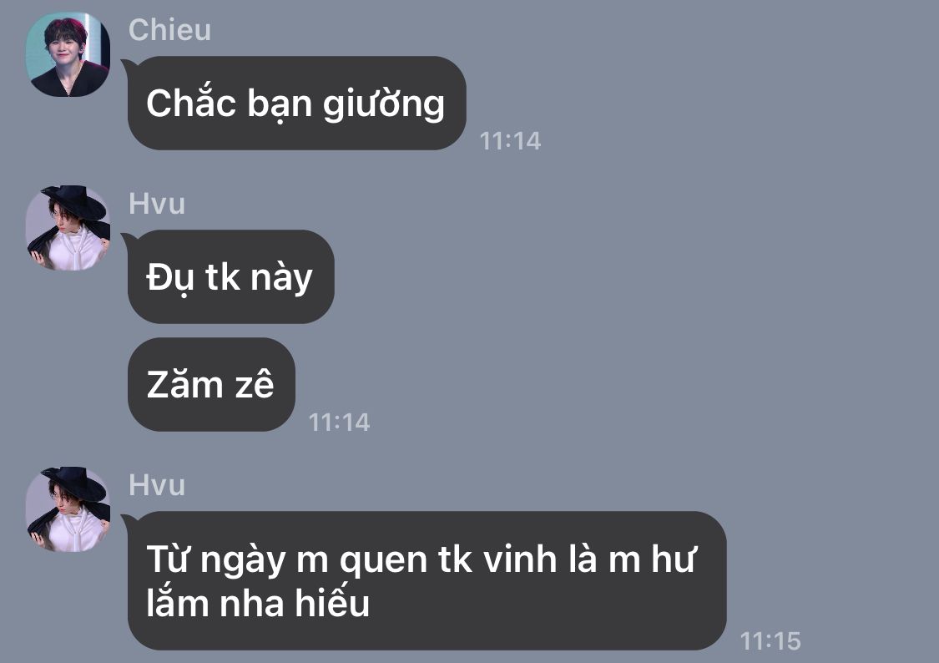Click the 11:15 timestamp
This screenshot has width=939, height=663.
(x=770, y=641)
